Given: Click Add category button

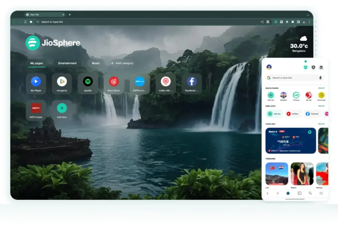Looking at the screenshot, I should click(x=122, y=63).
